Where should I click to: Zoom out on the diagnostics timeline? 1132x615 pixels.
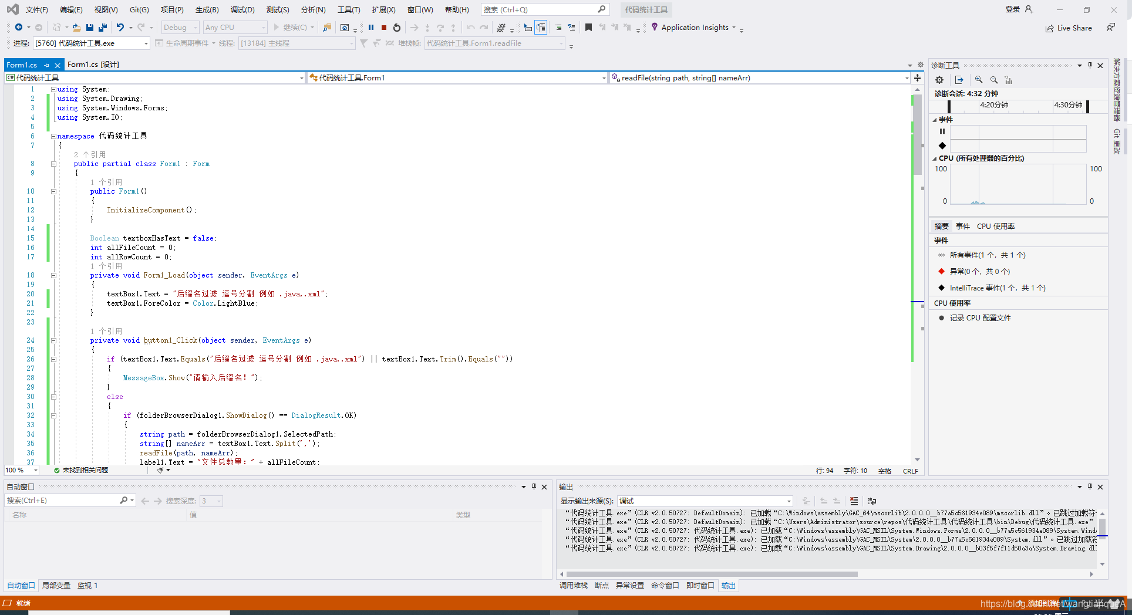tap(994, 80)
